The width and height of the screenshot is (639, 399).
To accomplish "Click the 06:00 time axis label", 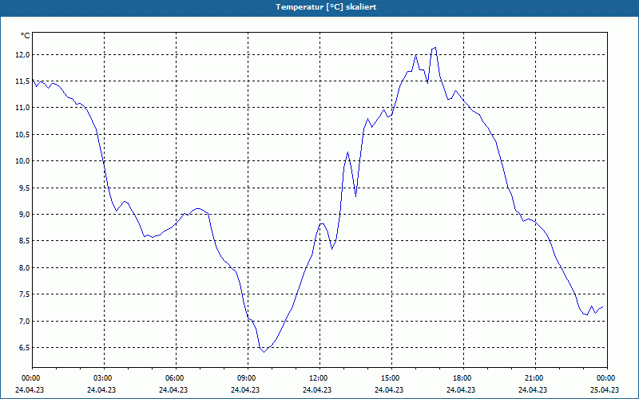I will pyautogui.click(x=176, y=378).
